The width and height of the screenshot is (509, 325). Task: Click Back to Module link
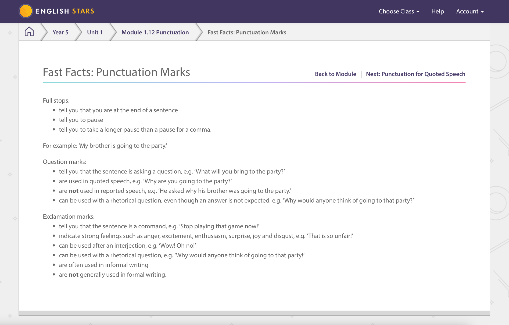[335, 74]
